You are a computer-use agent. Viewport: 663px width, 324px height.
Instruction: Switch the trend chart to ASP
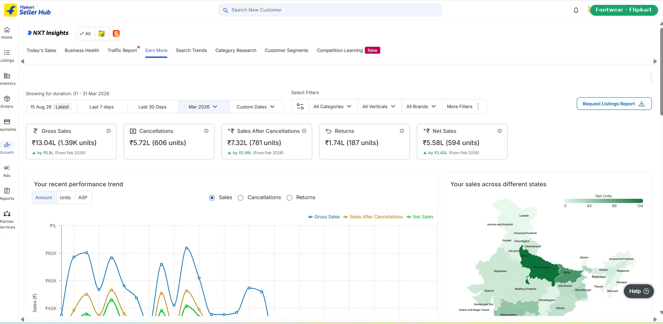83,197
